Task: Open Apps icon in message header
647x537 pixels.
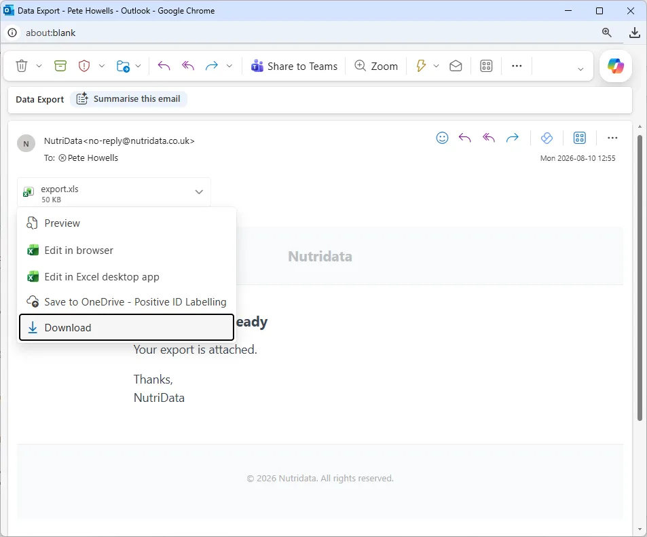Action: point(580,138)
